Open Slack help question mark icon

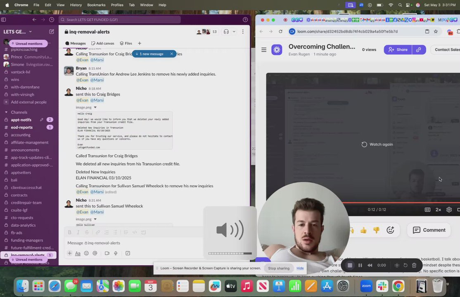pos(245,20)
